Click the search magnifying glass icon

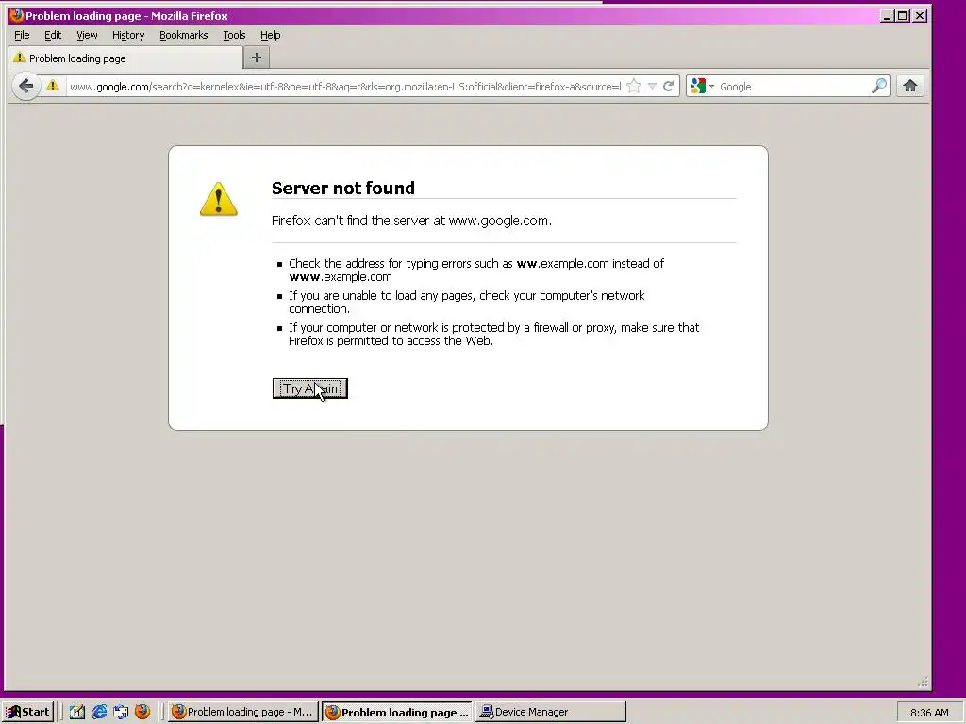(879, 86)
